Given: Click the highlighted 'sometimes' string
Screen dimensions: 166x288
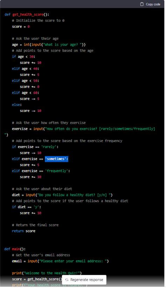Looking at the screenshot, I should click(56, 159).
